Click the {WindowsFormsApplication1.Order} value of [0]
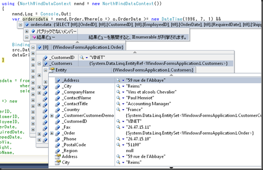Screen dimensions: 263x170 point(88,47)
